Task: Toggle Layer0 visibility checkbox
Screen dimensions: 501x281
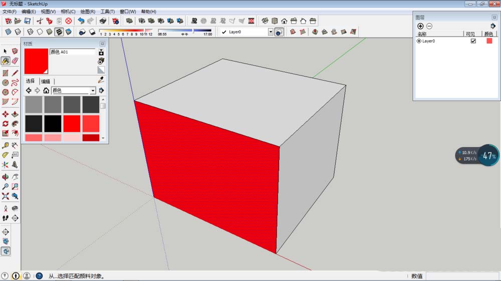Action: (x=473, y=41)
